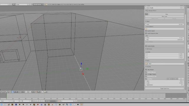
Task: Click the Blender logo in top header
Action: 46,4
